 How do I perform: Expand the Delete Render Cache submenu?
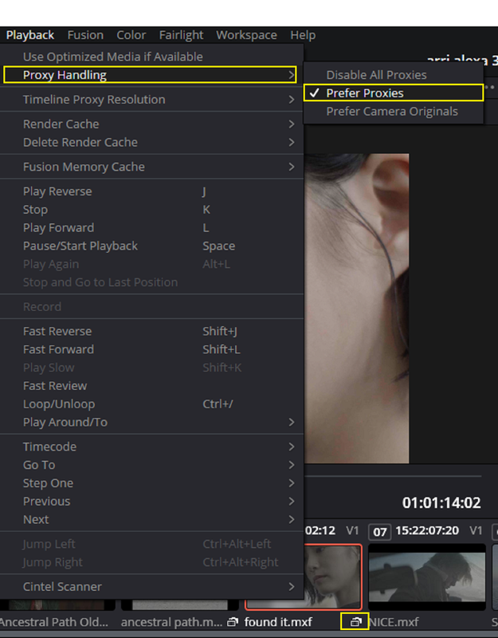point(151,142)
